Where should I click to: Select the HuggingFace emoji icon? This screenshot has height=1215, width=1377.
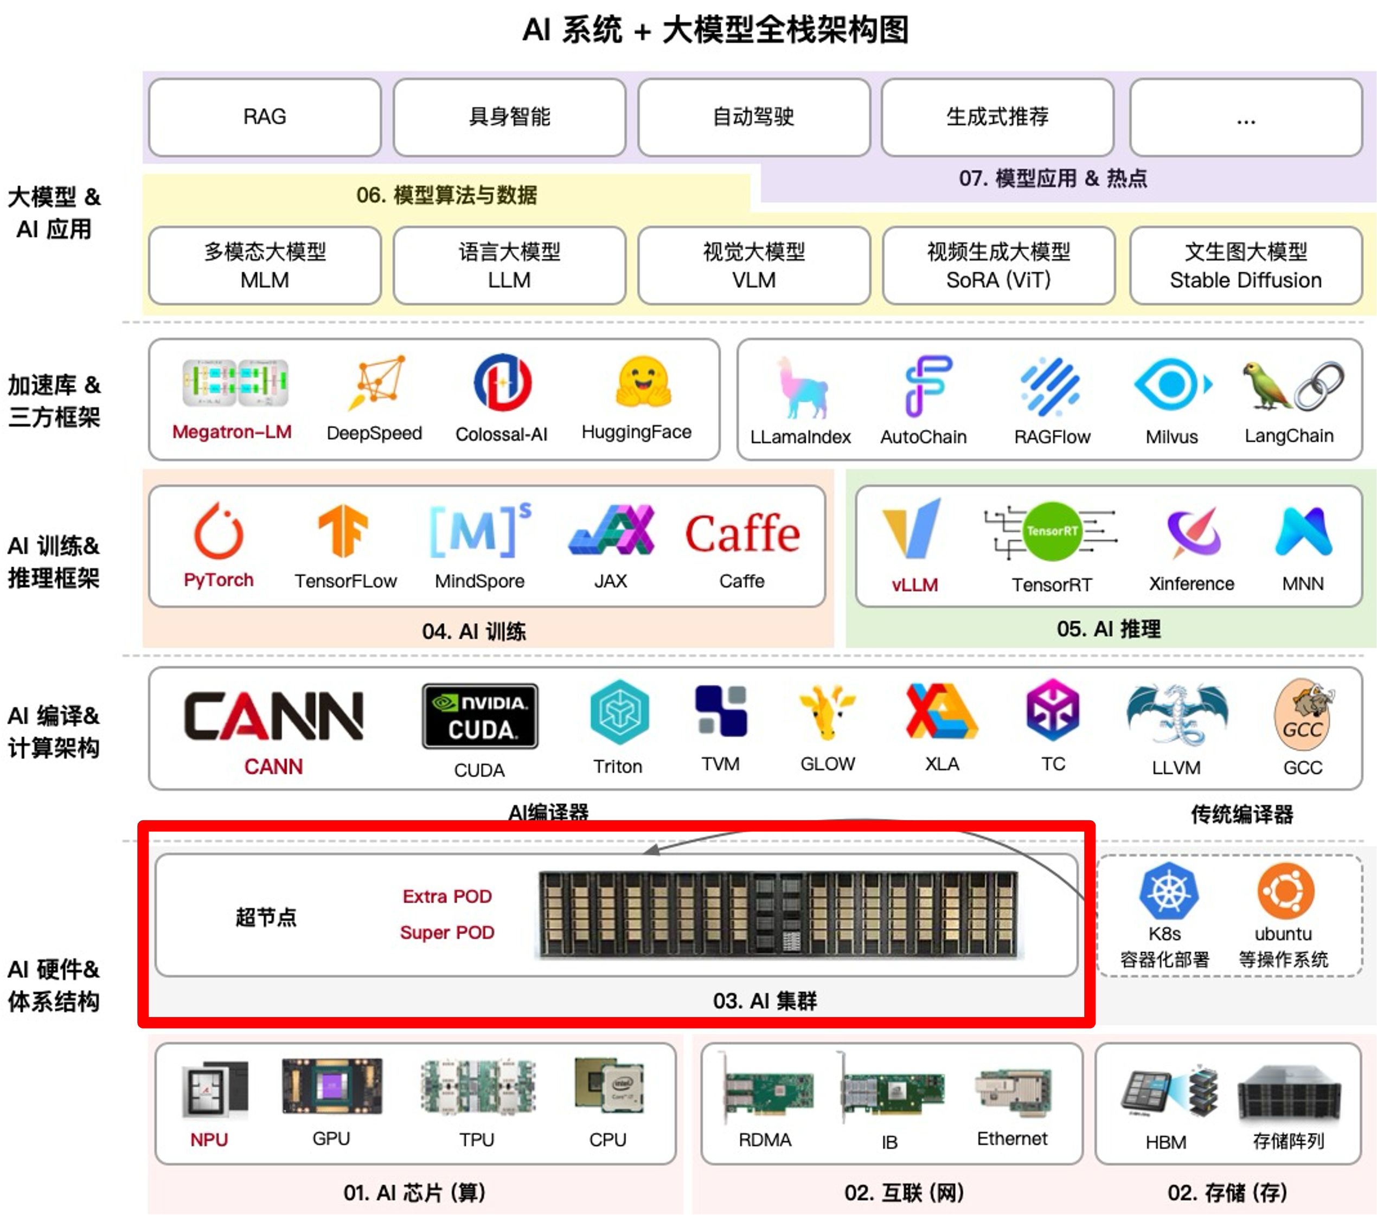pyautogui.click(x=643, y=383)
